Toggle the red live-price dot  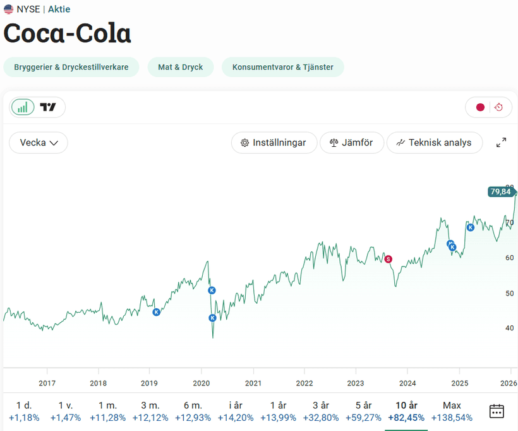tap(480, 107)
